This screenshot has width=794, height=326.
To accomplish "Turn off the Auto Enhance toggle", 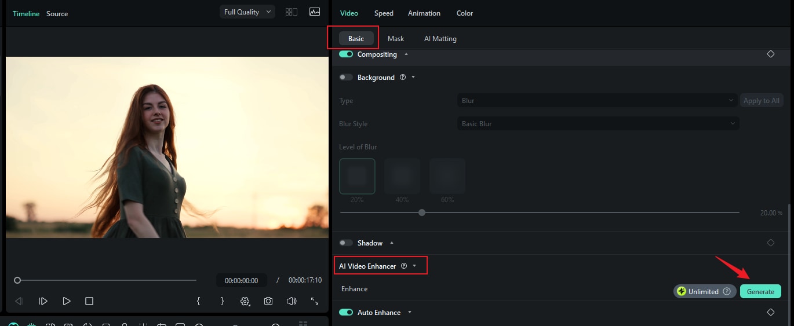I will pyautogui.click(x=346, y=313).
